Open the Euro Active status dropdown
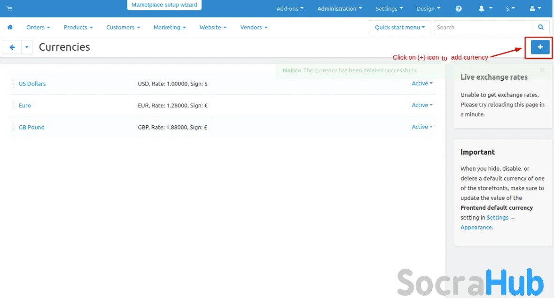Image resolution: width=554 pixels, height=298 pixels. [x=422, y=105]
